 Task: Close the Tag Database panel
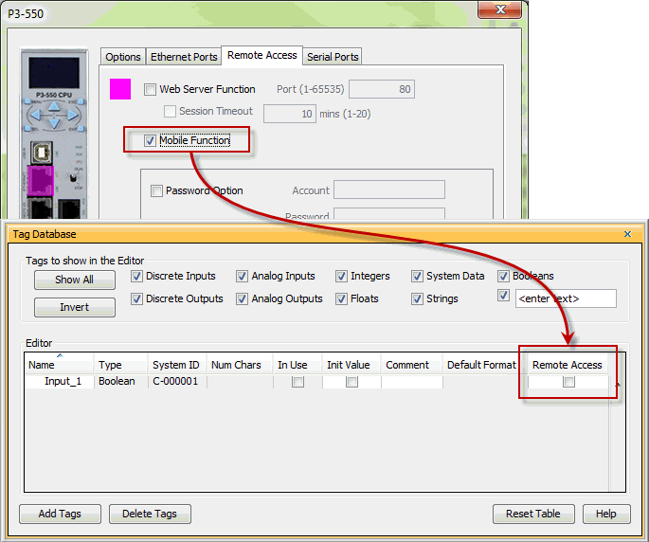[x=627, y=234]
